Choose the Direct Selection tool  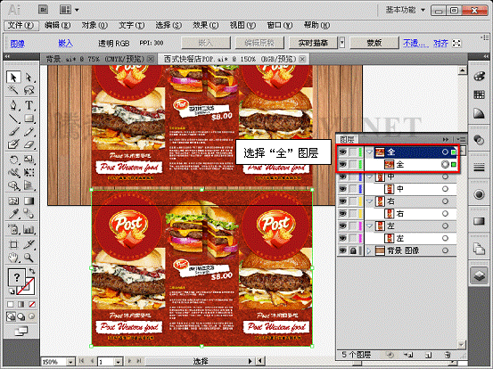[29, 78]
